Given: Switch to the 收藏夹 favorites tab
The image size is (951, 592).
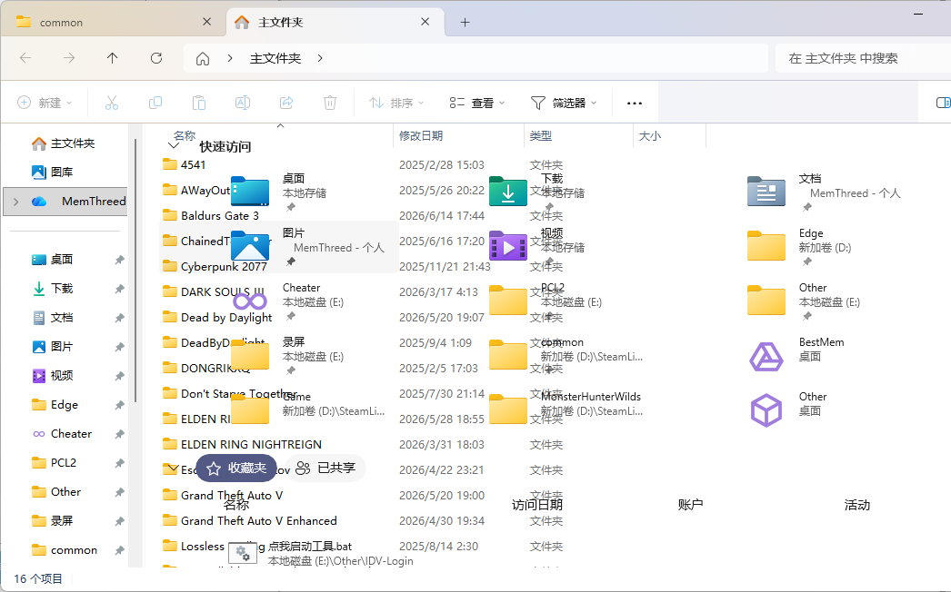Looking at the screenshot, I should click(236, 469).
